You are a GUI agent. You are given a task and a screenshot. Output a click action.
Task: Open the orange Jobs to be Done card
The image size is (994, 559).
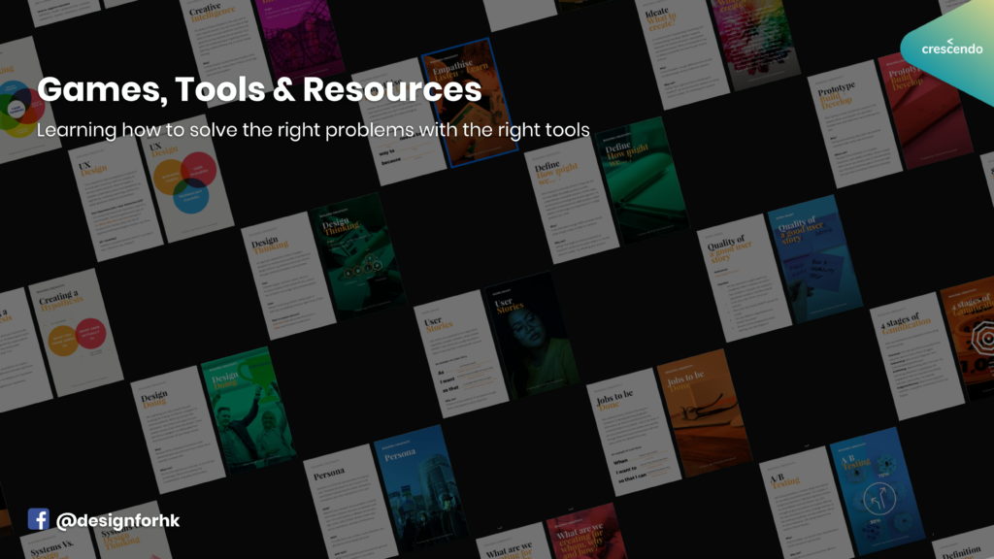point(705,411)
